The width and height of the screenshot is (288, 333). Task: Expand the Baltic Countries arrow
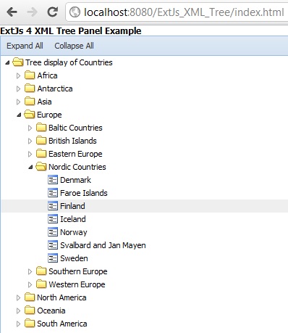[x=30, y=128]
